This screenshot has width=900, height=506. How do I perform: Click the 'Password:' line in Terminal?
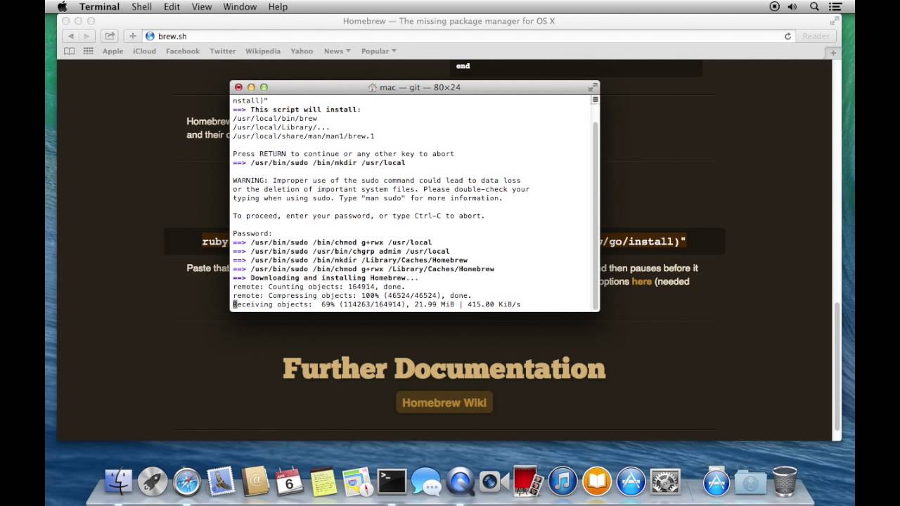click(x=252, y=233)
